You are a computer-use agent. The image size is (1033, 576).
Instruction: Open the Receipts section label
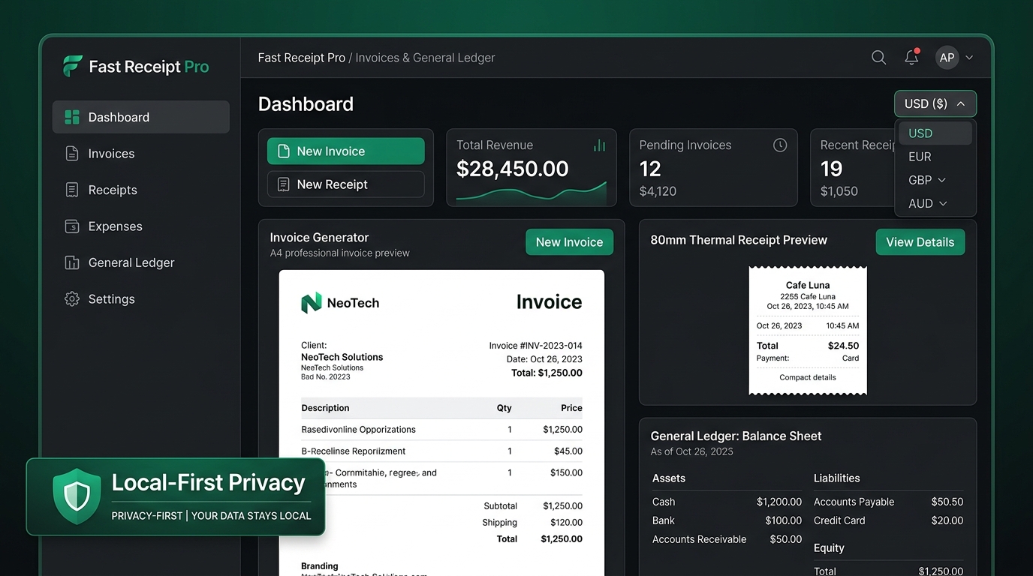point(113,190)
